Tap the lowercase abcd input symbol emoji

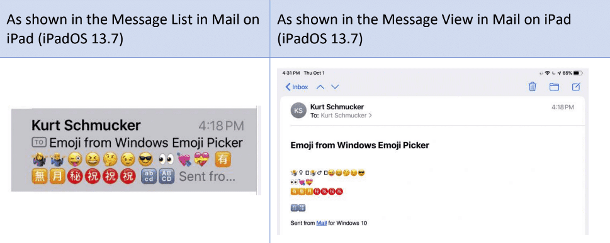pyautogui.click(x=148, y=176)
